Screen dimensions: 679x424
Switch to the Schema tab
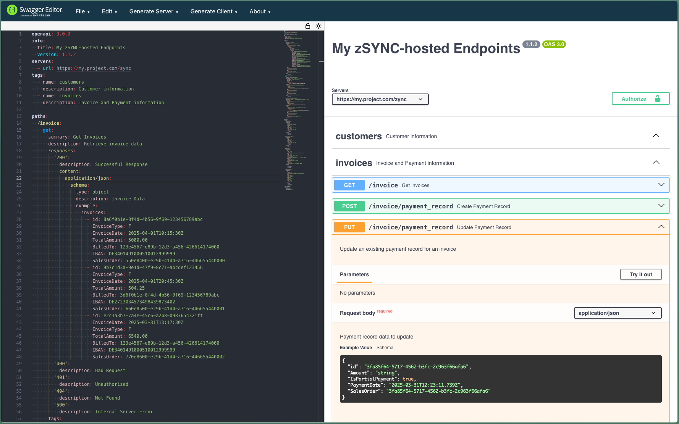pyautogui.click(x=385, y=348)
